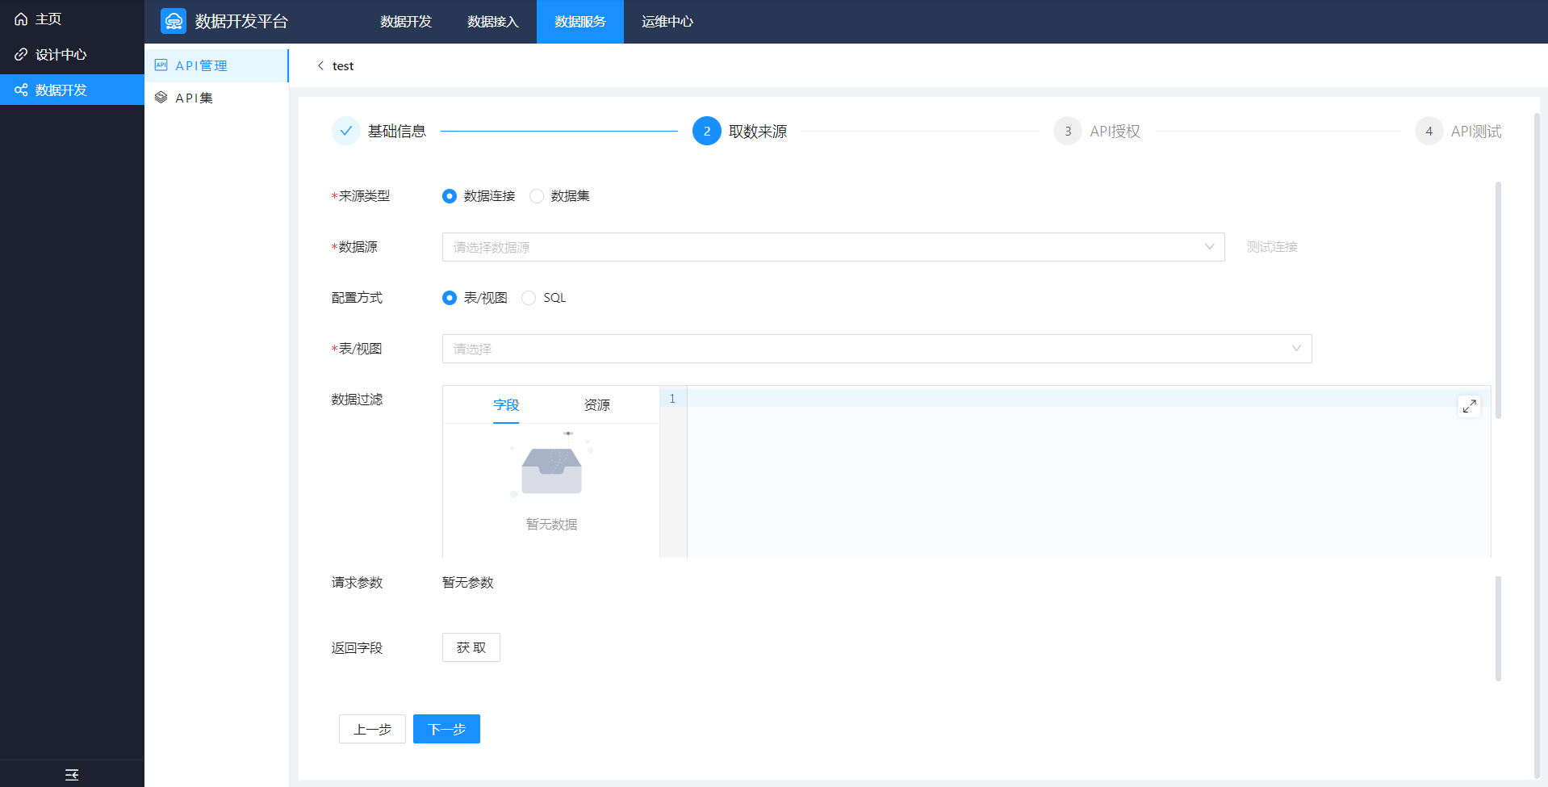Click line 1 in the filter code editor
This screenshot has width=1548, height=787.
coord(1049,399)
